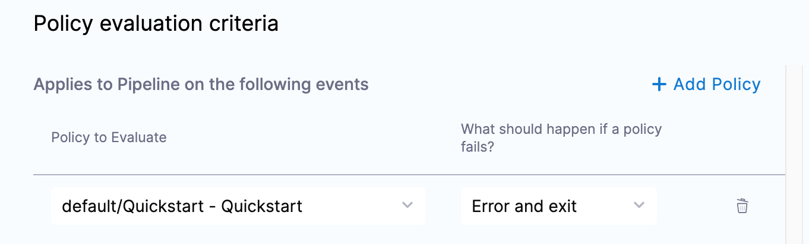809x244 pixels.
Task: Open the chevron on Error and exit
Action: point(639,205)
